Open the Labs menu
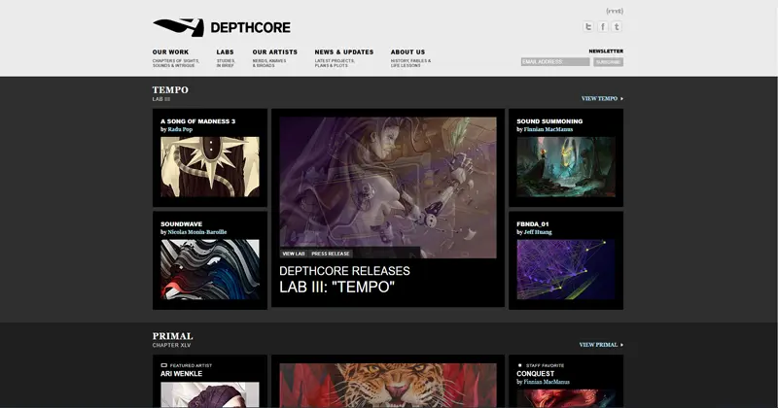The image size is (778, 408). pos(225,52)
